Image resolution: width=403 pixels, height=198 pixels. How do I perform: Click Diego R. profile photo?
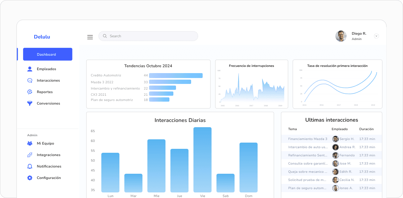pyautogui.click(x=341, y=36)
